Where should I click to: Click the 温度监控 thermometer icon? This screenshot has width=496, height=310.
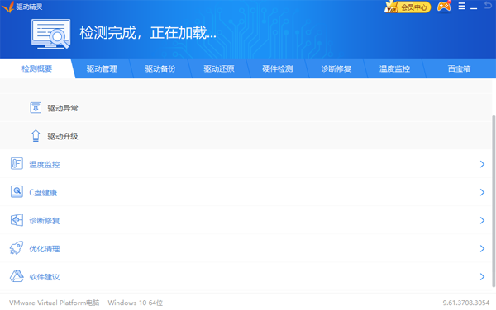(x=17, y=164)
